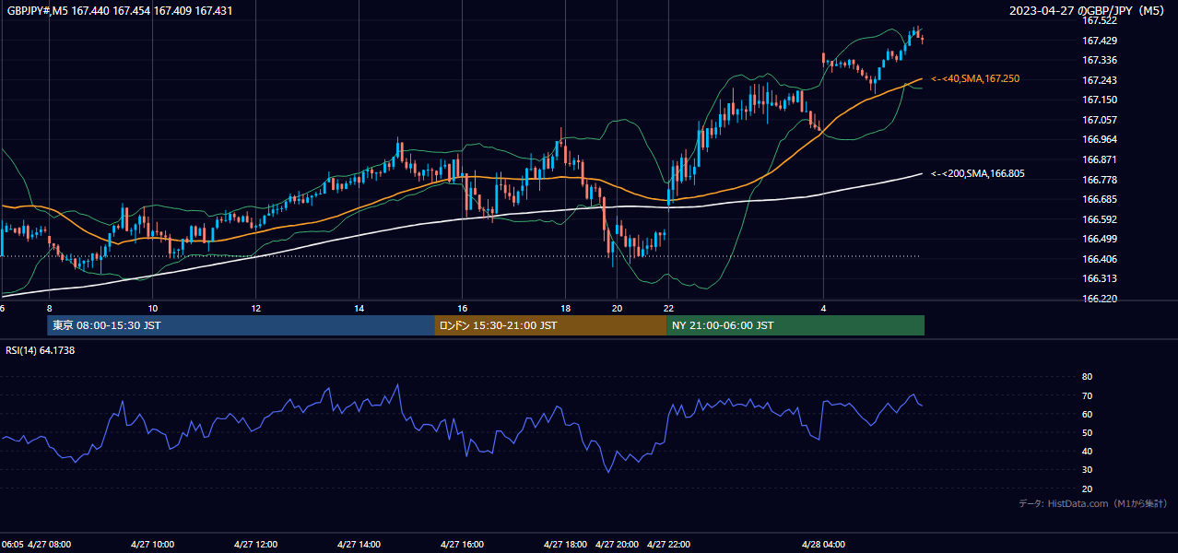
Task: Click the hour 10 tick under price chart
Action: point(153,308)
